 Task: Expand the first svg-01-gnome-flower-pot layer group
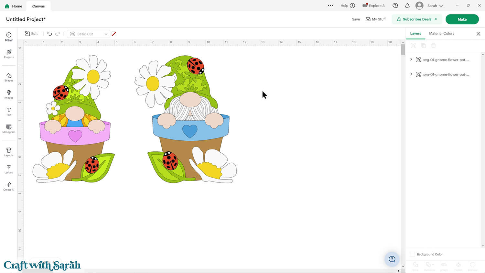pos(411,60)
